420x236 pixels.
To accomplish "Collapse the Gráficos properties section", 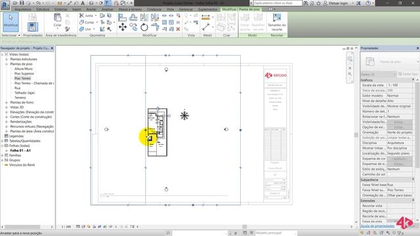I will pyautogui.click(x=413, y=80).
